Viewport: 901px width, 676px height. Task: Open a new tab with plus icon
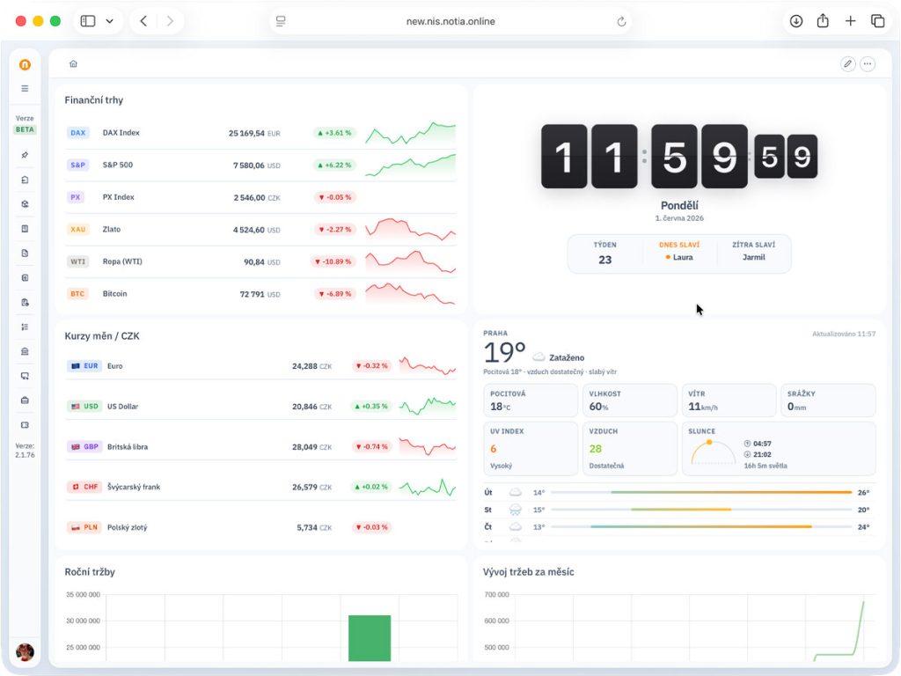tap(851, 21)
